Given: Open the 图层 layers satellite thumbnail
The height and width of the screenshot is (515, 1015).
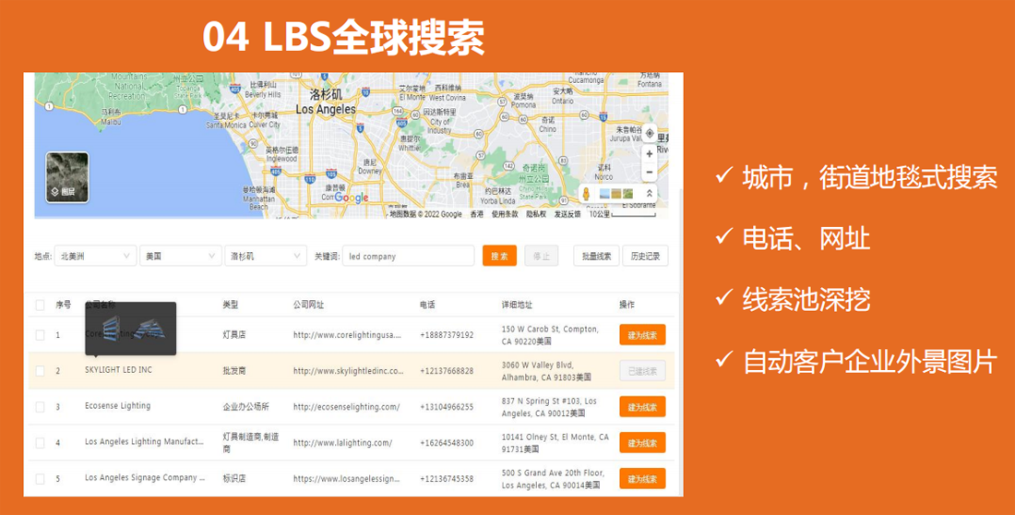Looking at the screenshot, I should pos(67,177).
